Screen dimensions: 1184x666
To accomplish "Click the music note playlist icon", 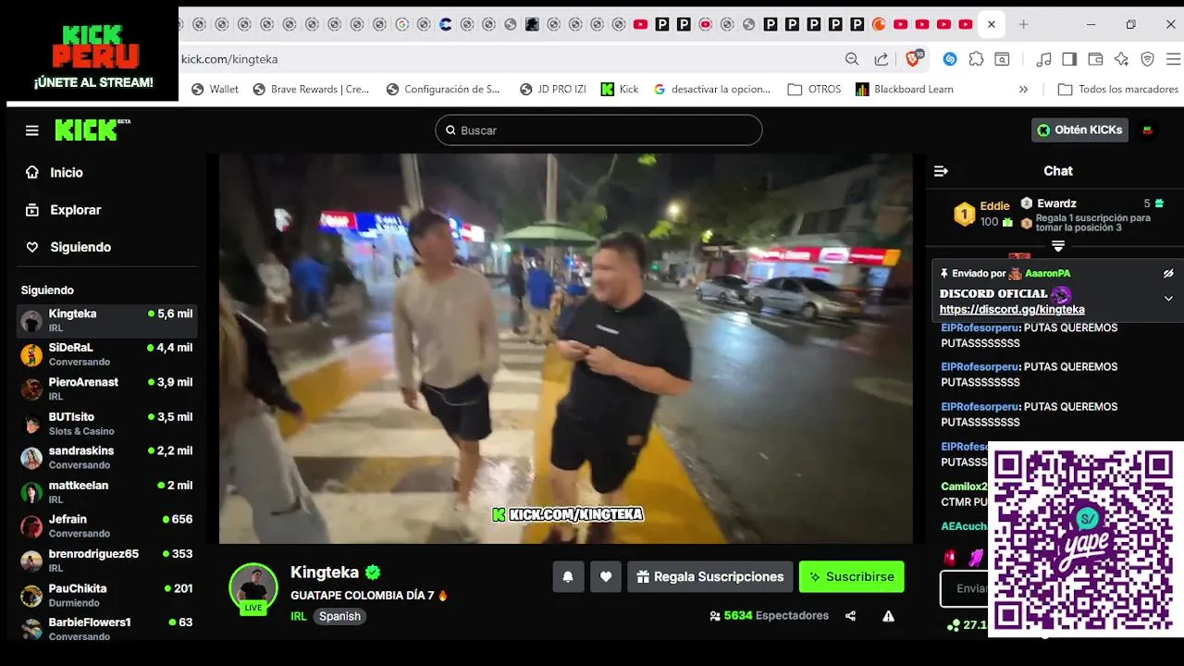I will pos(1043,59).
